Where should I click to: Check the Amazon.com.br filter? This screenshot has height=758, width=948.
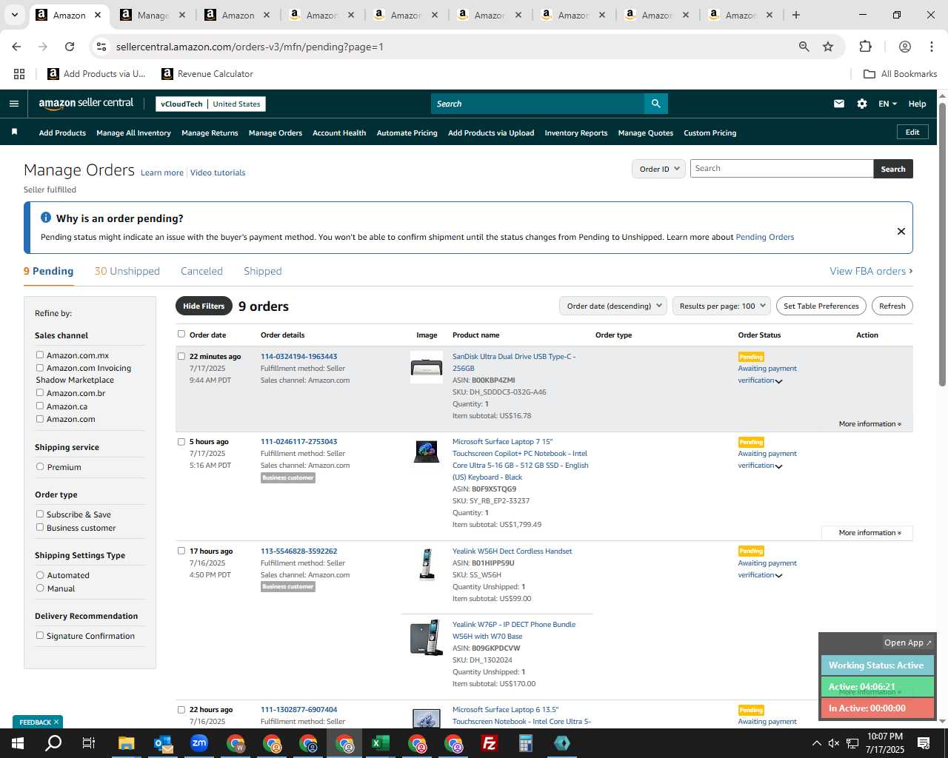click(40, 392)
